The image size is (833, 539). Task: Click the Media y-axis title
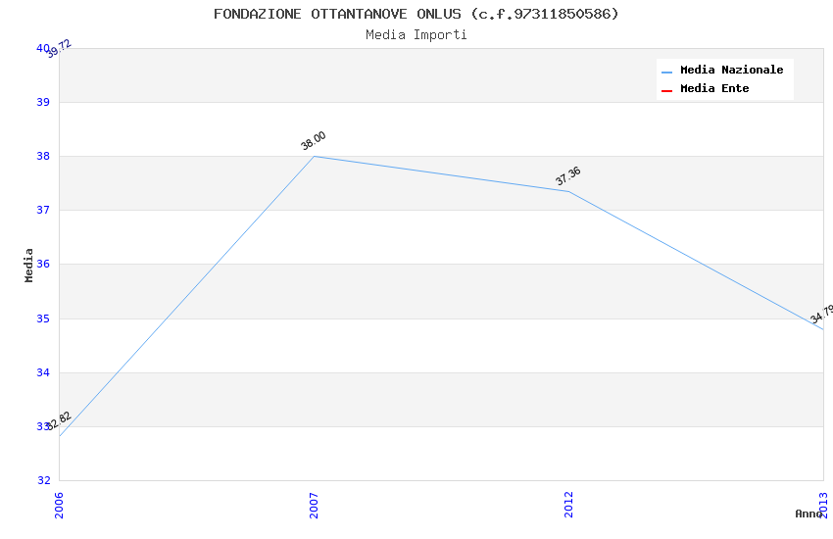pos(29,265)
